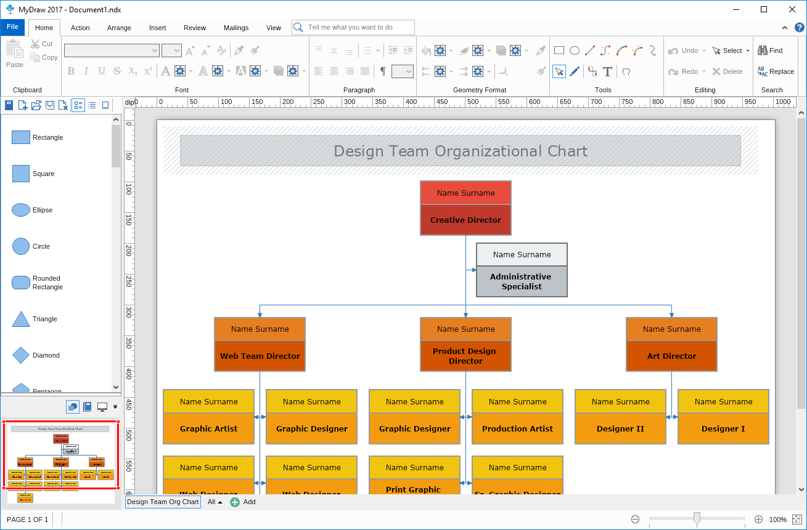The height and width of the screenshot is (530, 807).
Task: Select the Creative Director shape
Action: tap(465, 208)
